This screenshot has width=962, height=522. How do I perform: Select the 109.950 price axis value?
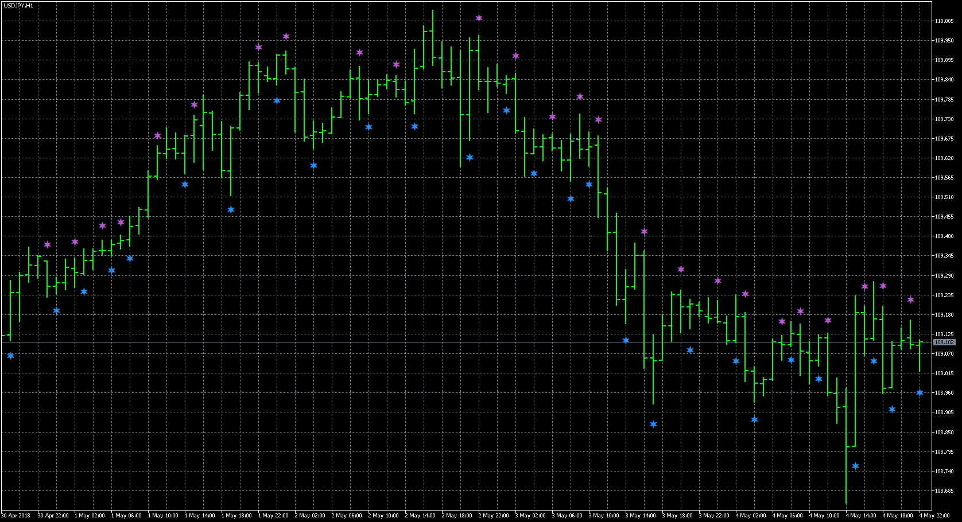click(x=944, y=41)
